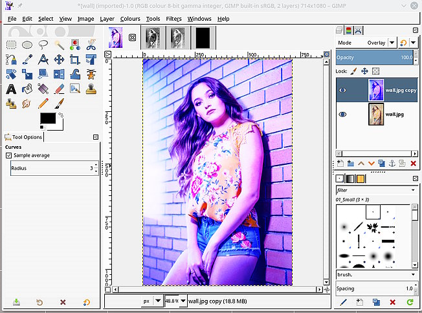Switch to the Channels tab
The image size is (422, 313).
[x=348, y=30]
